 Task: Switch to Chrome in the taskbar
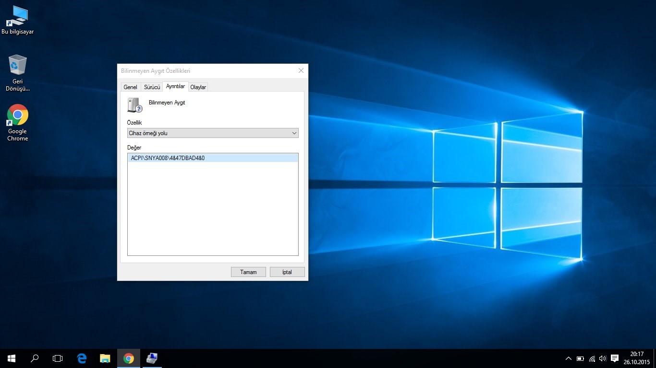pyautogui.click(x=128, y=358)
